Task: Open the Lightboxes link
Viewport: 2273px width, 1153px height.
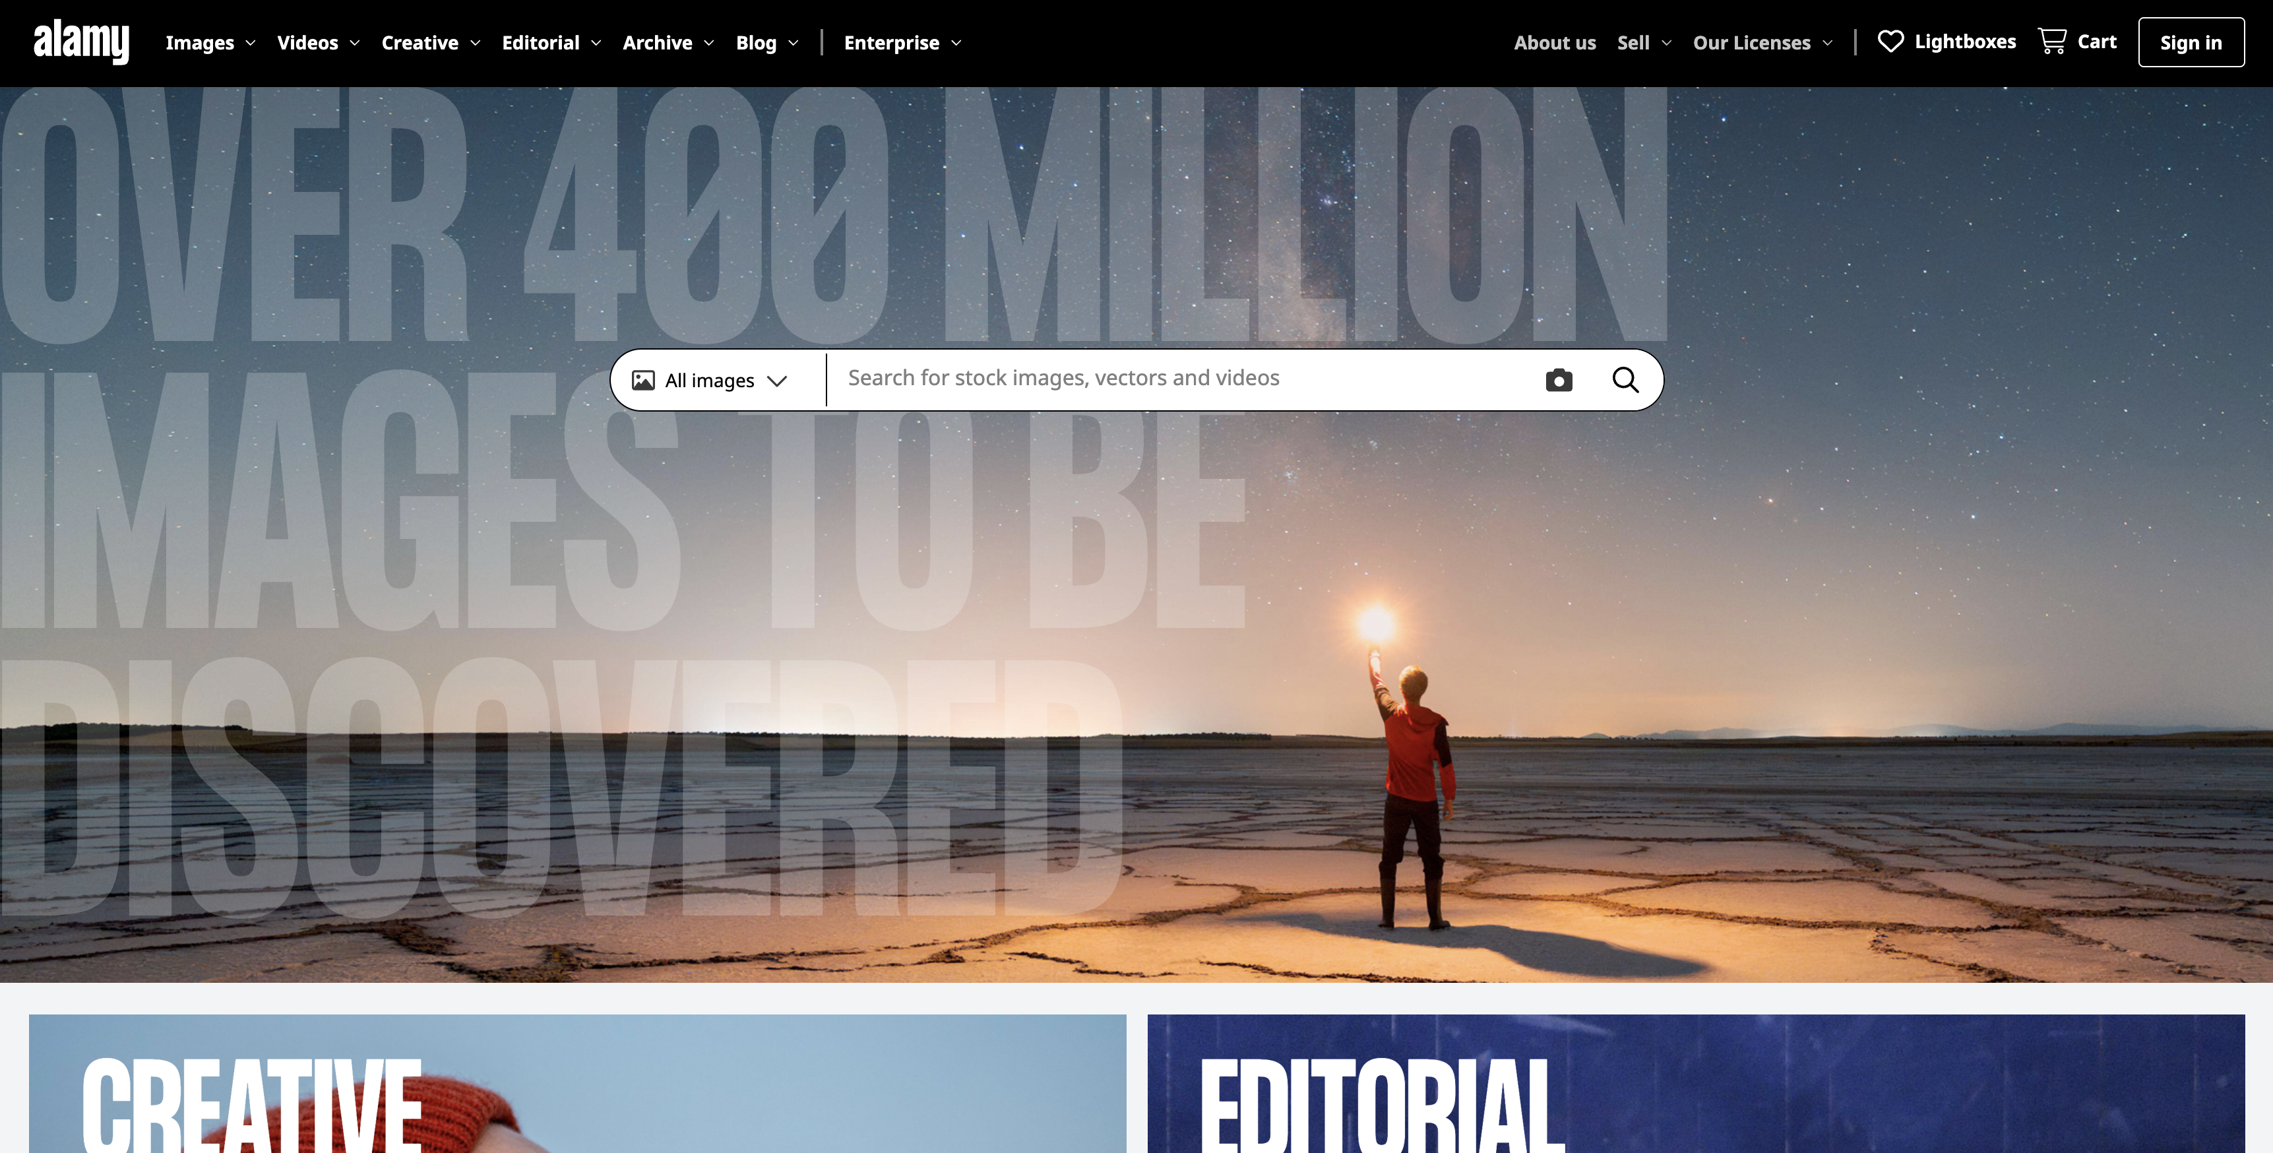Action: pos(1965,42)
